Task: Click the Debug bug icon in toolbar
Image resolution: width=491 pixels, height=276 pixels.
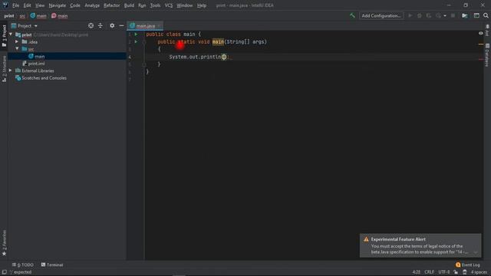Action: (420, 15)
